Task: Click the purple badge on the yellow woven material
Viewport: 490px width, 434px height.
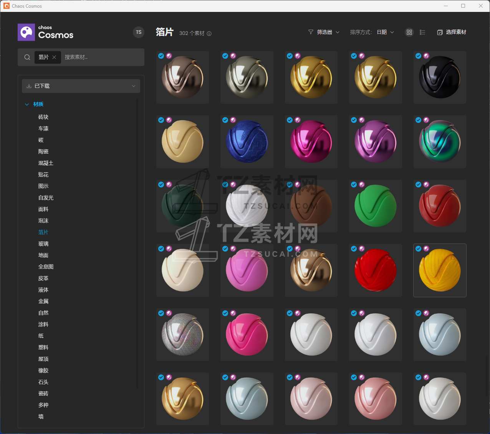Action: pos(426,248)
